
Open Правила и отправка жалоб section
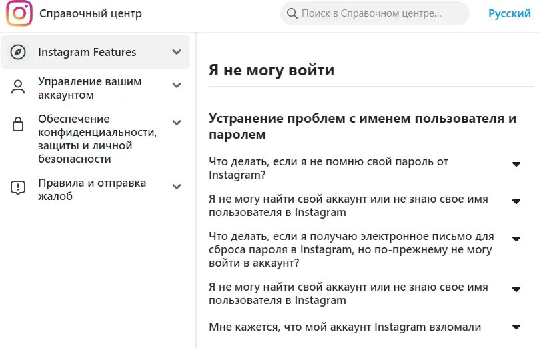point(92,189)
